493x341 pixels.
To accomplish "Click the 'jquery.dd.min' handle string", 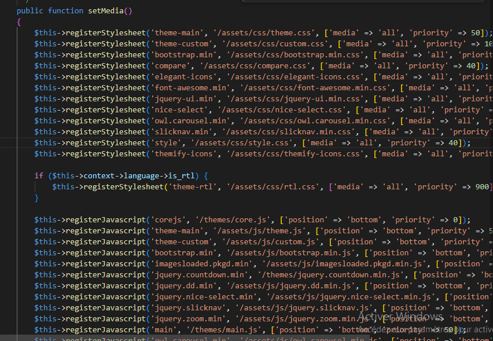I will click(183, 286).
